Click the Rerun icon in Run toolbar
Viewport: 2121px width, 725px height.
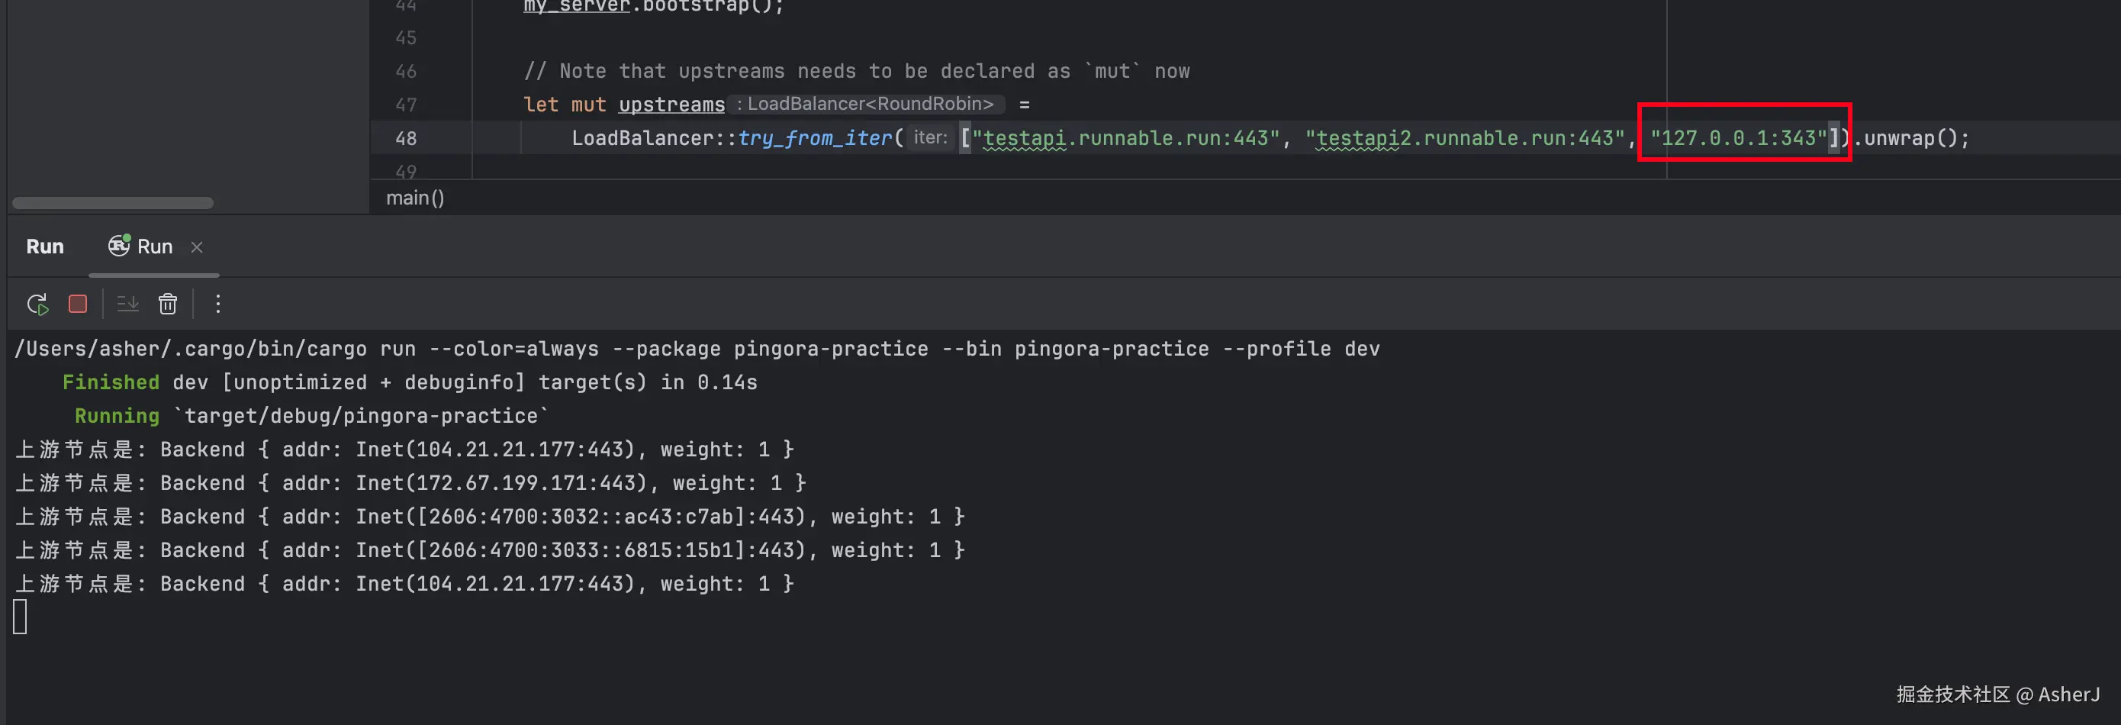pyautogui.click(x=38, y=304)
